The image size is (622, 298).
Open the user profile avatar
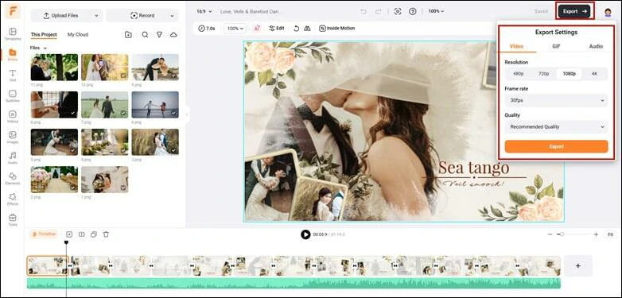[x=608, y=12]
